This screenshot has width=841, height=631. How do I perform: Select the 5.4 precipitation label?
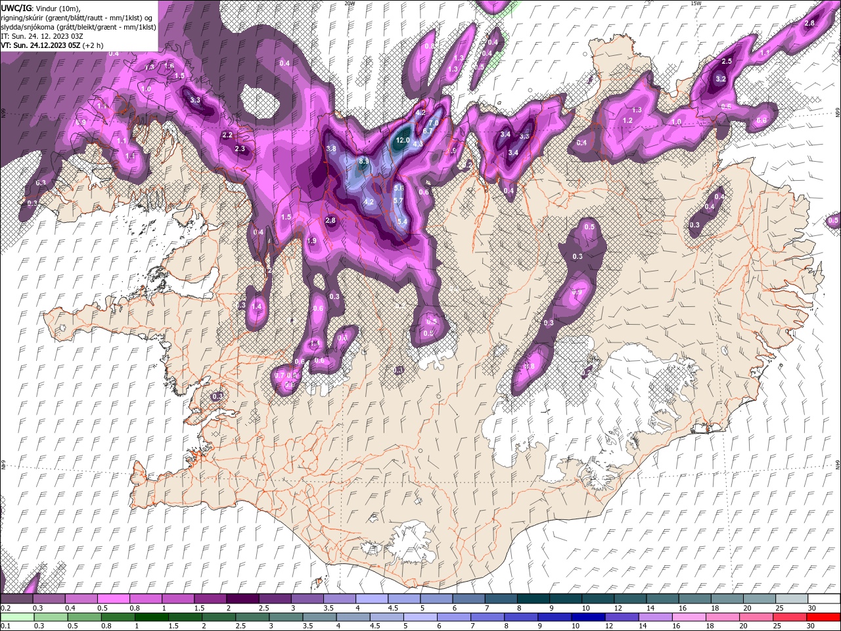(x=402, y=222)
